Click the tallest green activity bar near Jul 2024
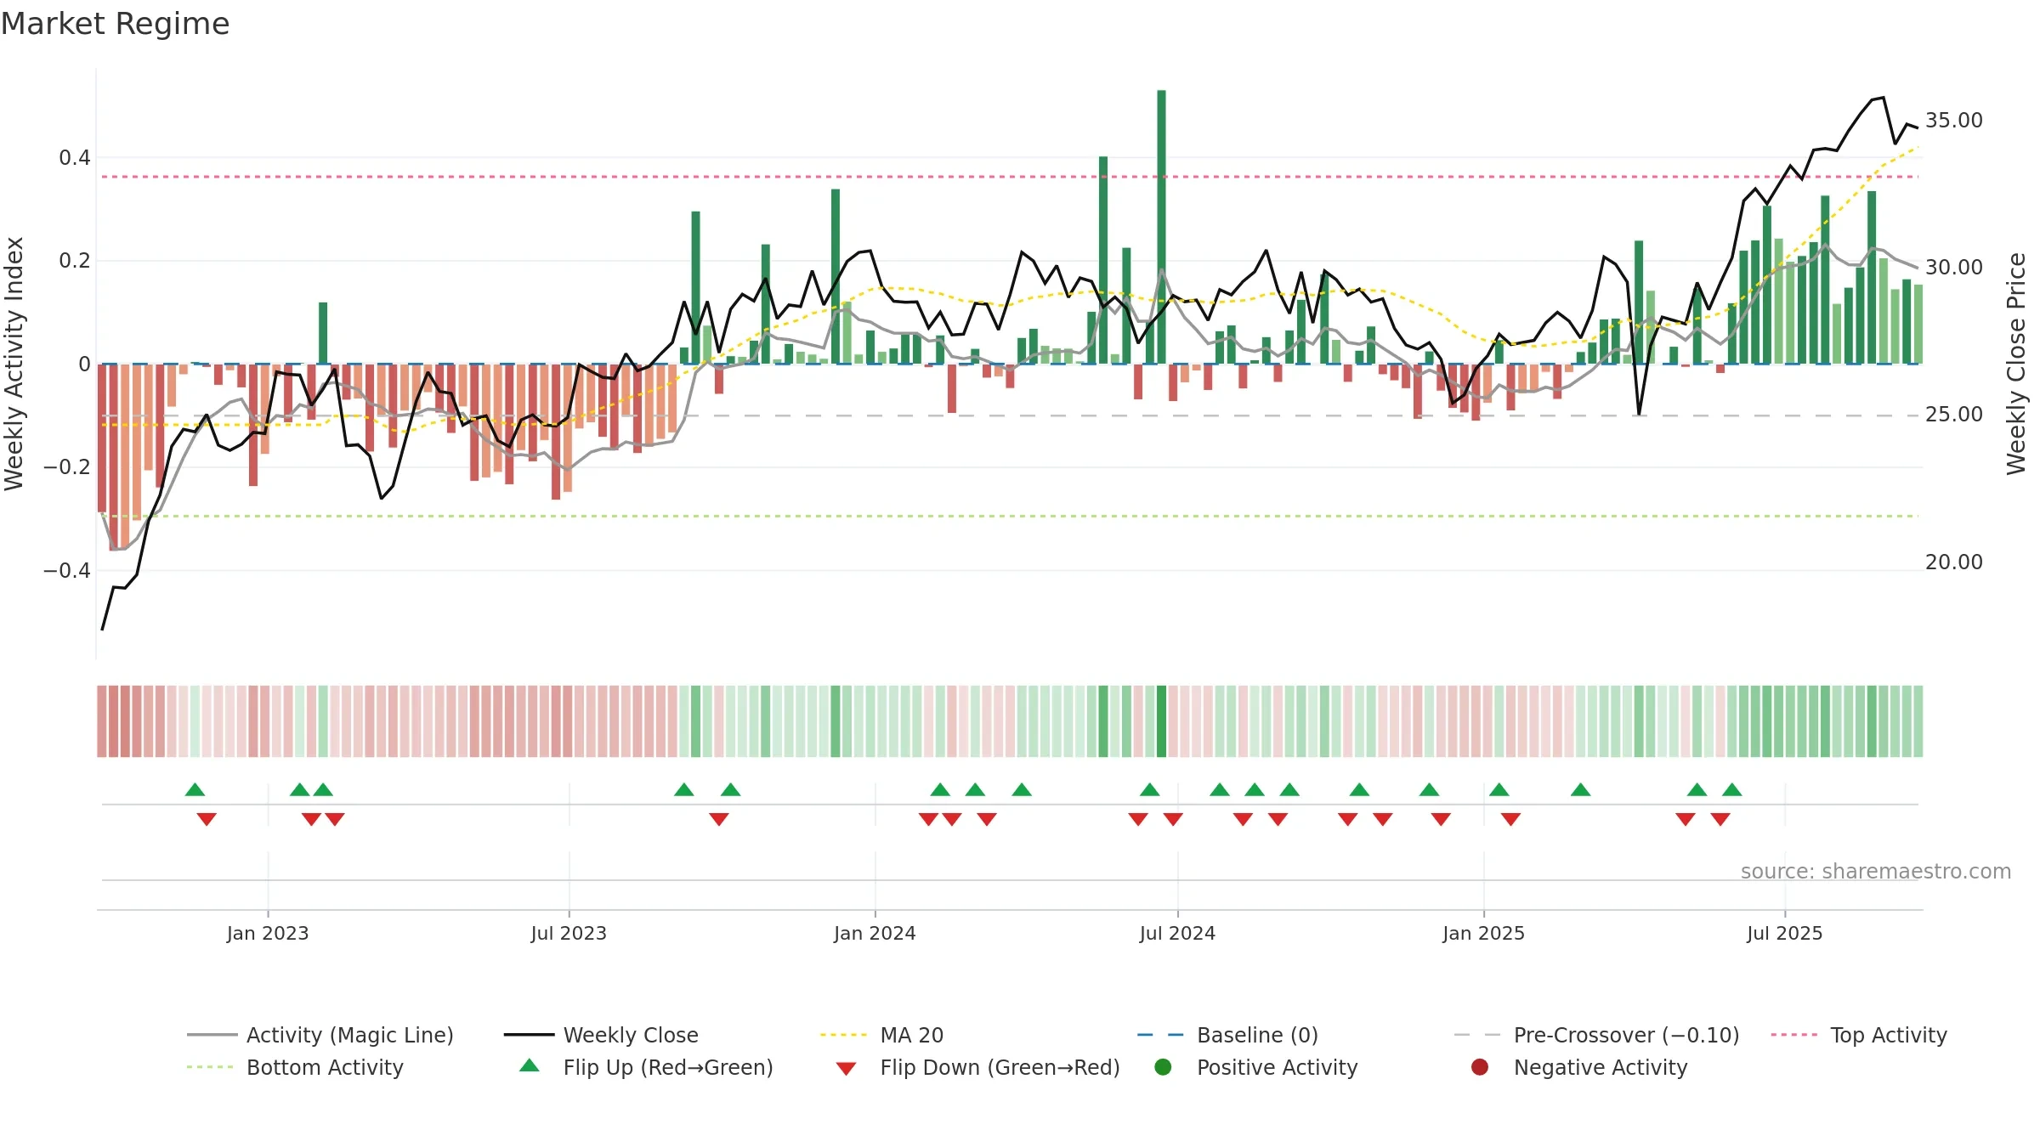The width and height of the screenshot is (2040, 1147). click(1161, 227)
